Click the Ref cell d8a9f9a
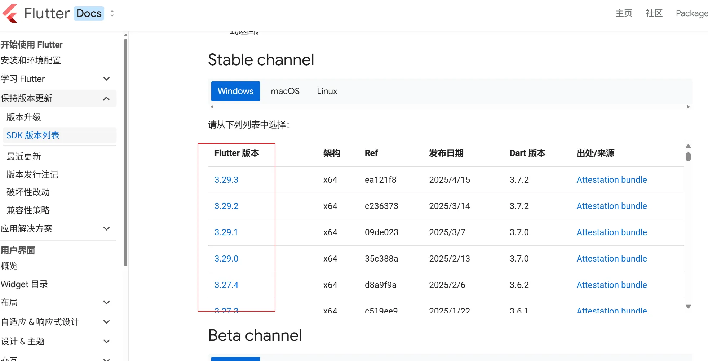Image resolution: width=708 pixels, height=361 pixels. coord(380,285)
